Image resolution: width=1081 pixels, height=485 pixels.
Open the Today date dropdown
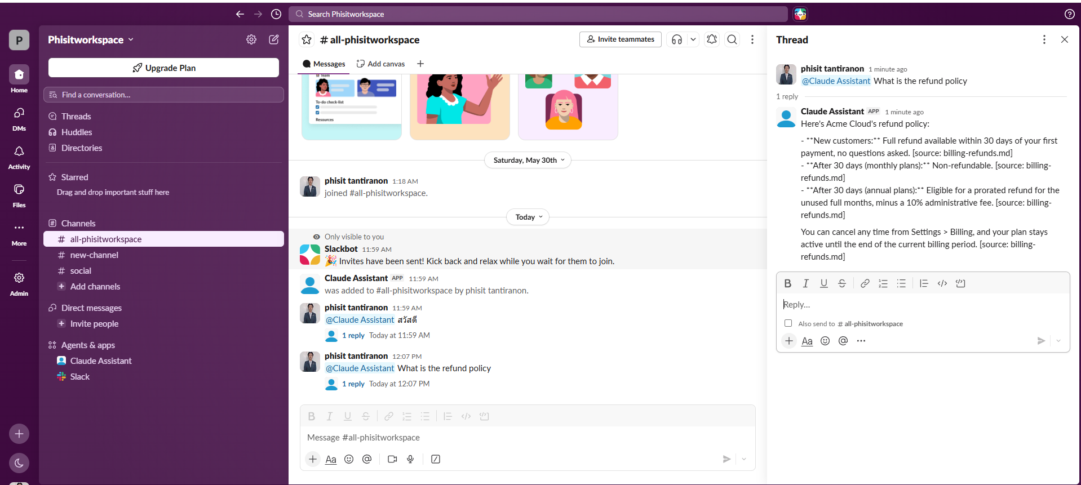pyautogui.click(x=528, y=217)
